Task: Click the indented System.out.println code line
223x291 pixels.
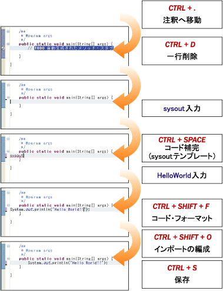Action: (x=68, y=263)
